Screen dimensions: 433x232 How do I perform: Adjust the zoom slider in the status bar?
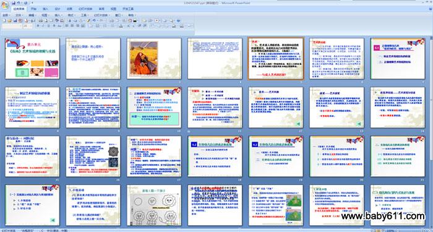[x=411, y=230]
